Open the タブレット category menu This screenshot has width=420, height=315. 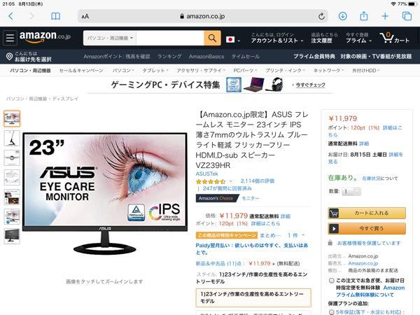(155, 71)
